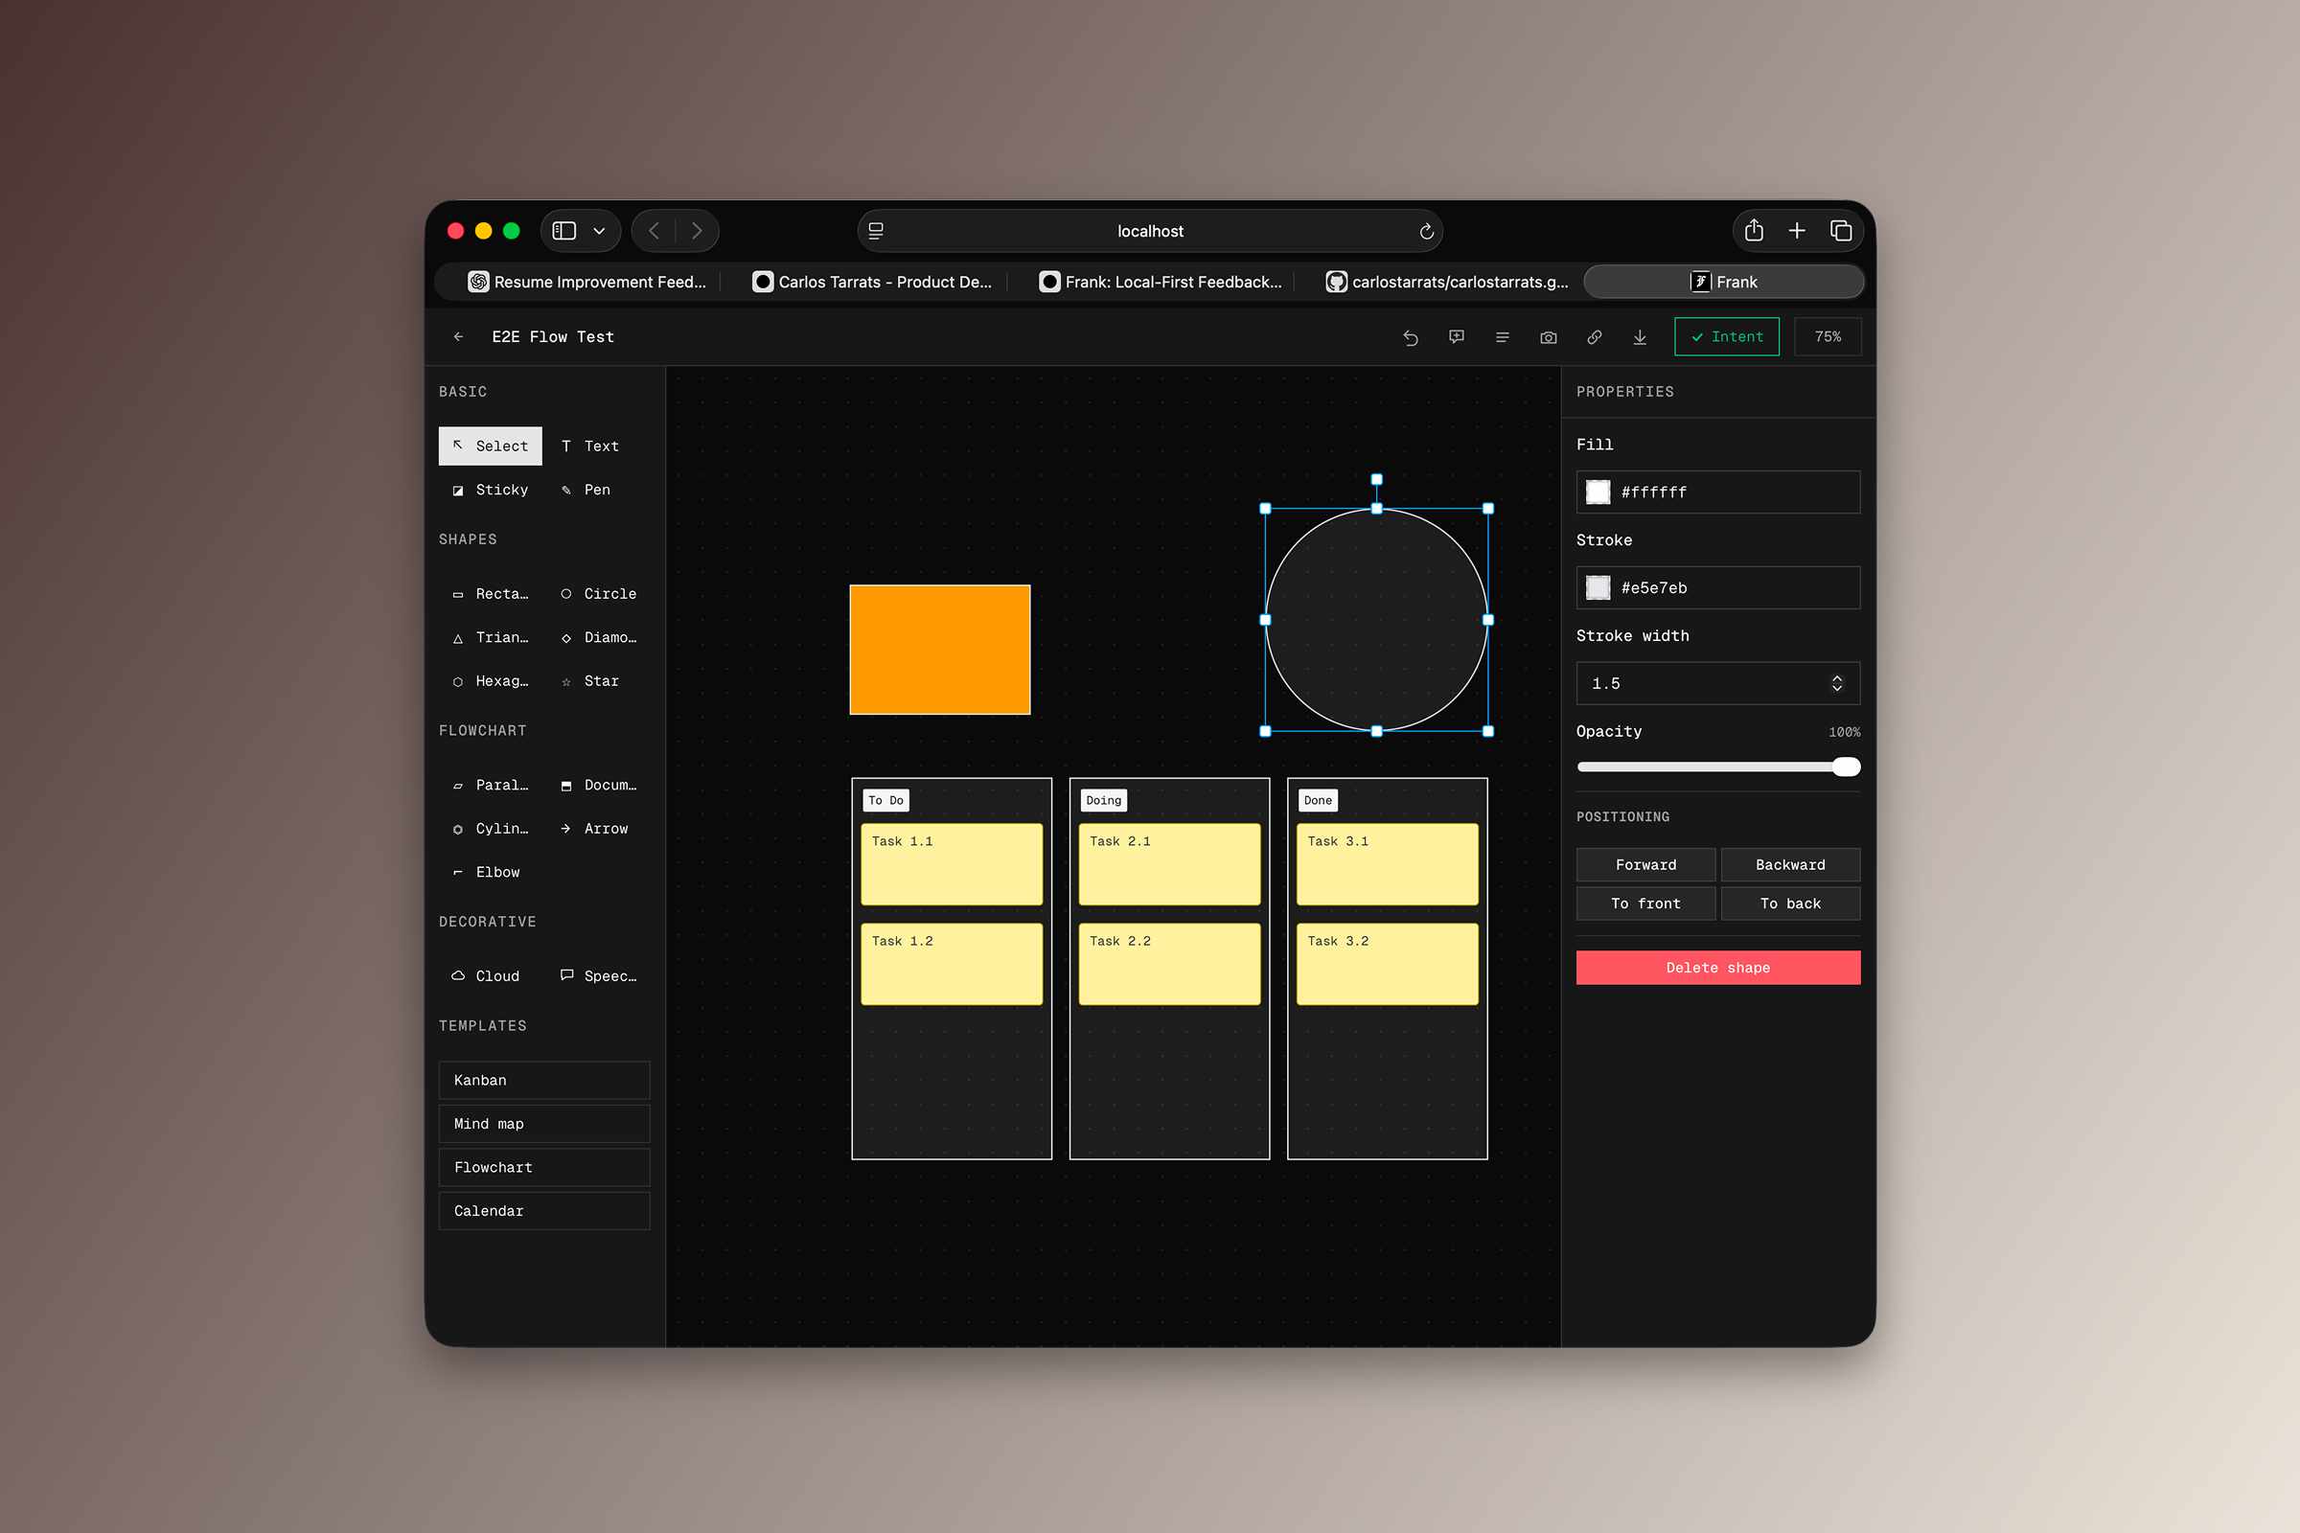Click the Backward positioning button
The width and height of the screenshot is (2300, 1533).
tap(1790, 865)
